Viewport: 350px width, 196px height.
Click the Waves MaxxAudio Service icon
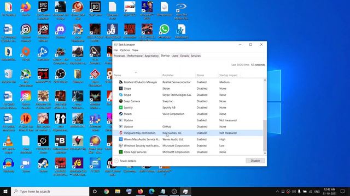(121, 139)
